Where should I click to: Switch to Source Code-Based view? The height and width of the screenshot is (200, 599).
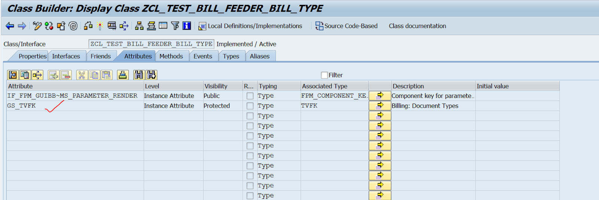pos(346,26)
